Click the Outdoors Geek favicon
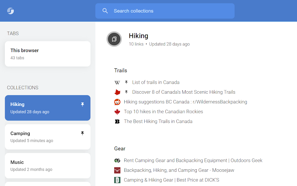The height and width of the screenshot is (186, 297). pos(117,161)
